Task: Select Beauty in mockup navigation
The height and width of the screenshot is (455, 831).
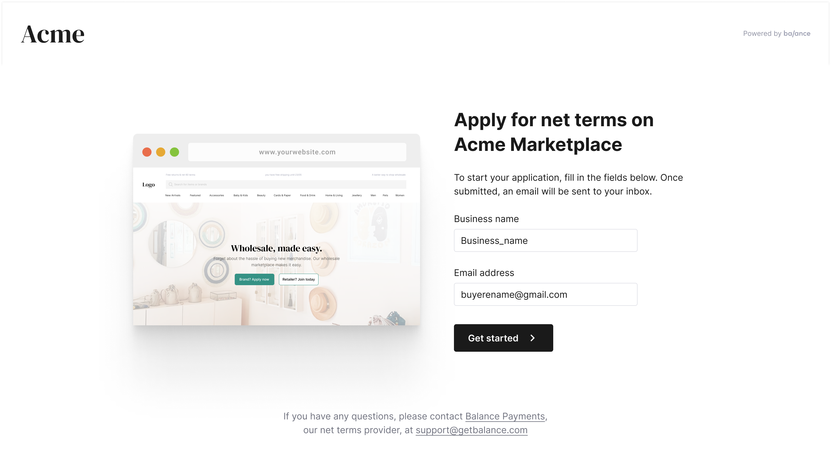Action: point(261,195)
